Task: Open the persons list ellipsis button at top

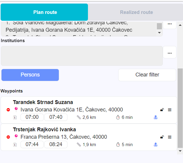Action: (x=170, y=24)
